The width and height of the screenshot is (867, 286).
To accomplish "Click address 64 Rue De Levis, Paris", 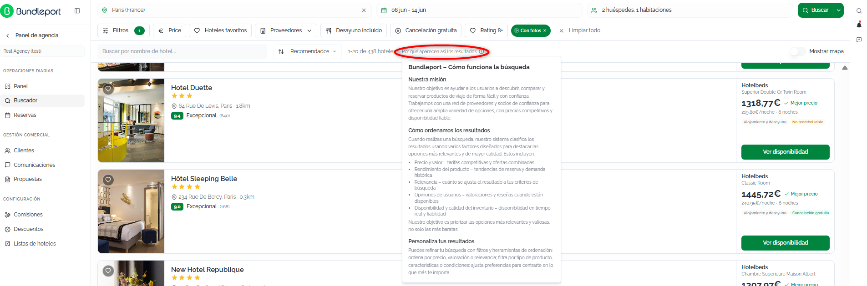I will tap(205, 106).
